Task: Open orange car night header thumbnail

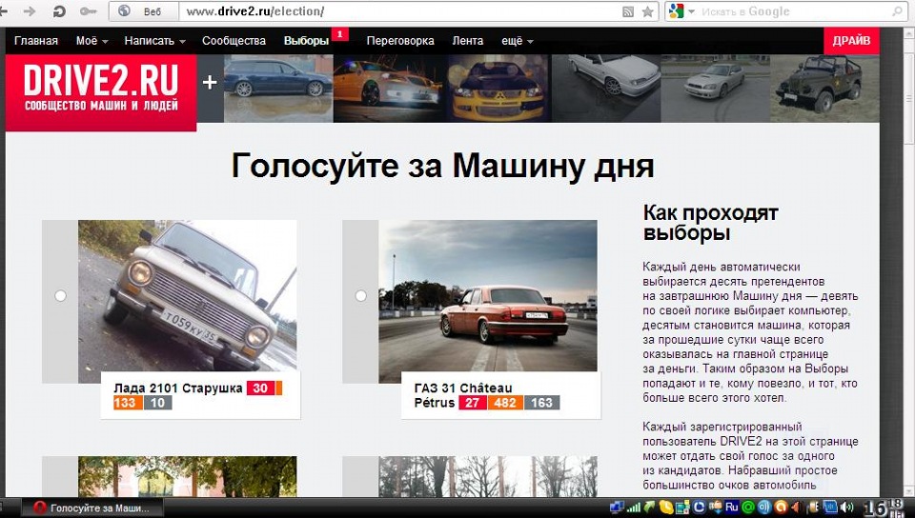Action: click(388, 89)
